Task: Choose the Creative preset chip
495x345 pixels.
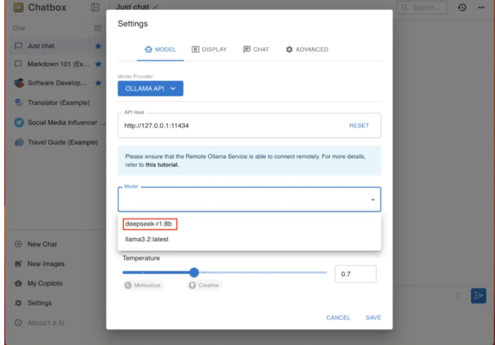Action: coord(204,285)
